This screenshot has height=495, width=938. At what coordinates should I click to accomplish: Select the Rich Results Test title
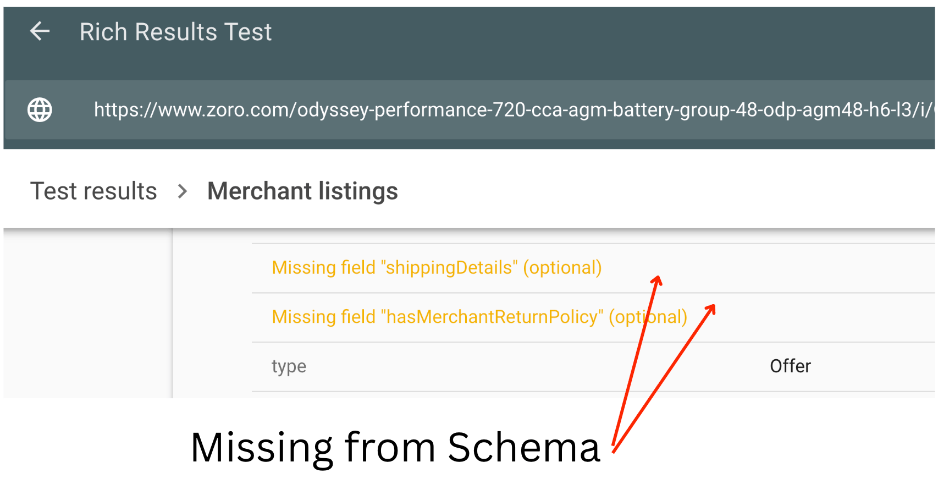tap(175, 32)
